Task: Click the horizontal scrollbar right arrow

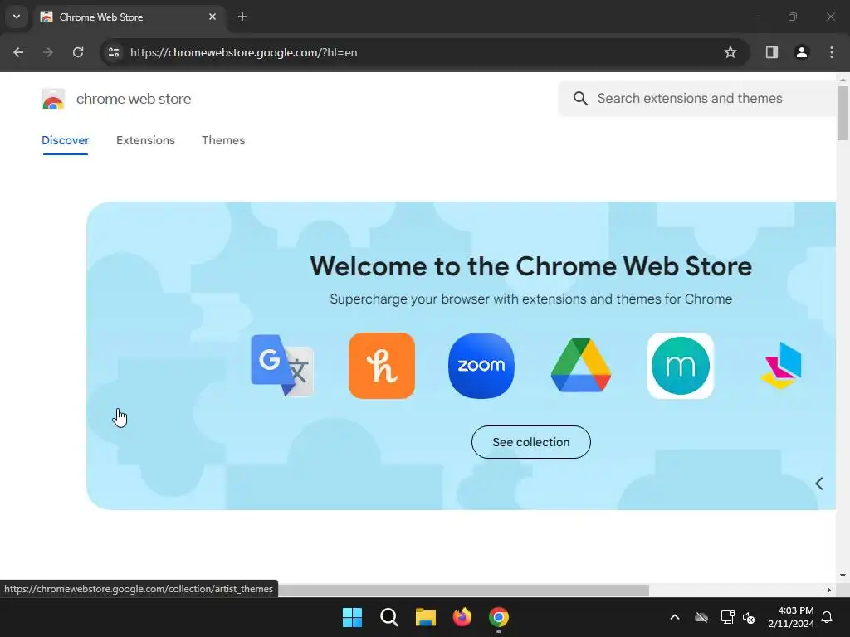Action: (829, 590)
